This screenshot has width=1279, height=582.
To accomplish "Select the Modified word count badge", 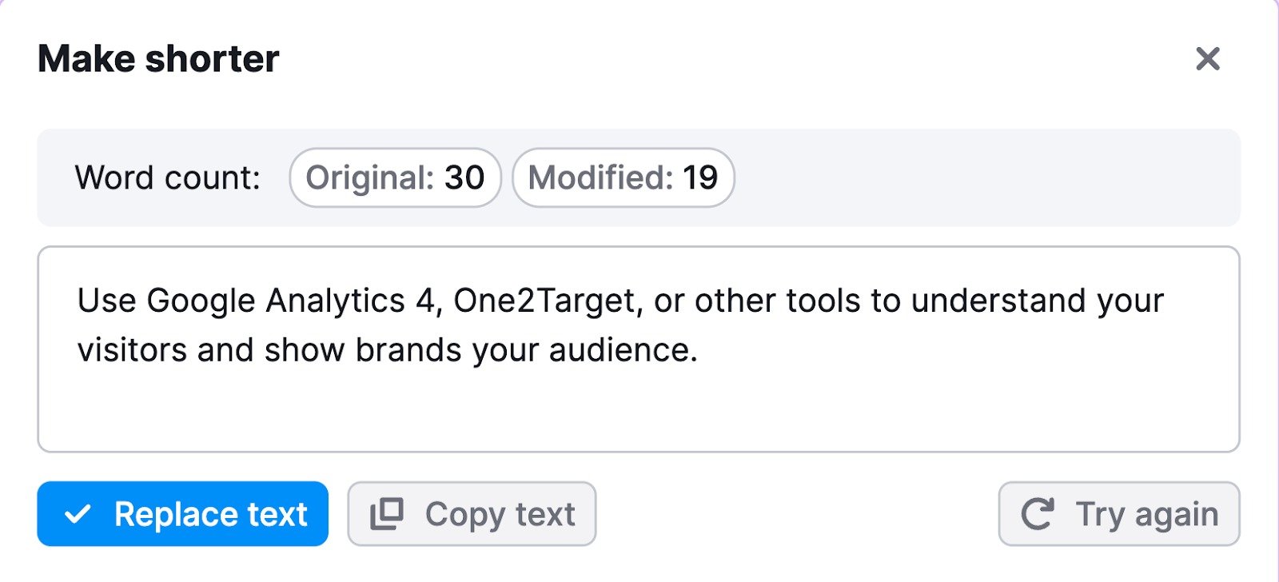I will tap(623, 177).
